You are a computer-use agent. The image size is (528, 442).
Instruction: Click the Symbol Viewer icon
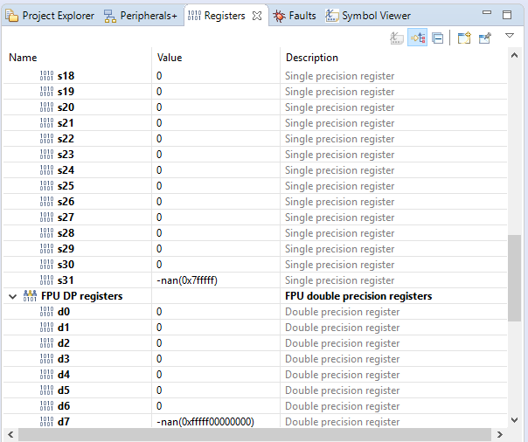click(331, 16)
